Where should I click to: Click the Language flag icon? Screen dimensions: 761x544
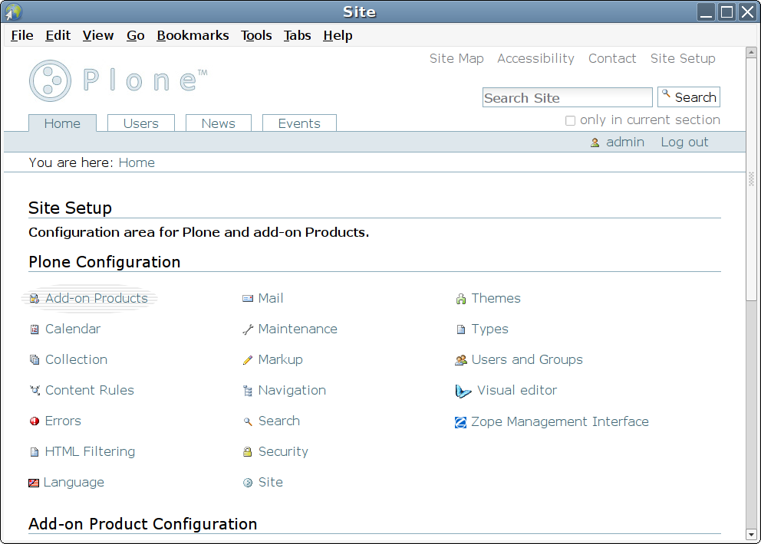34,483
